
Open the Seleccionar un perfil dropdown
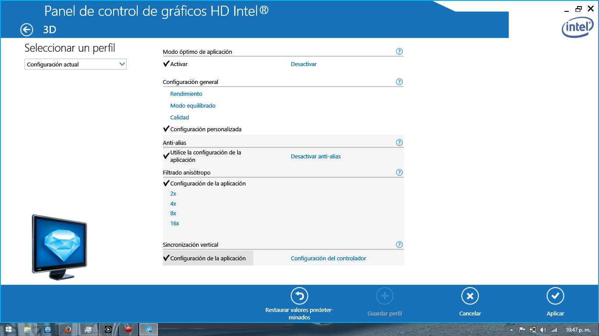[x=75, y=64]
